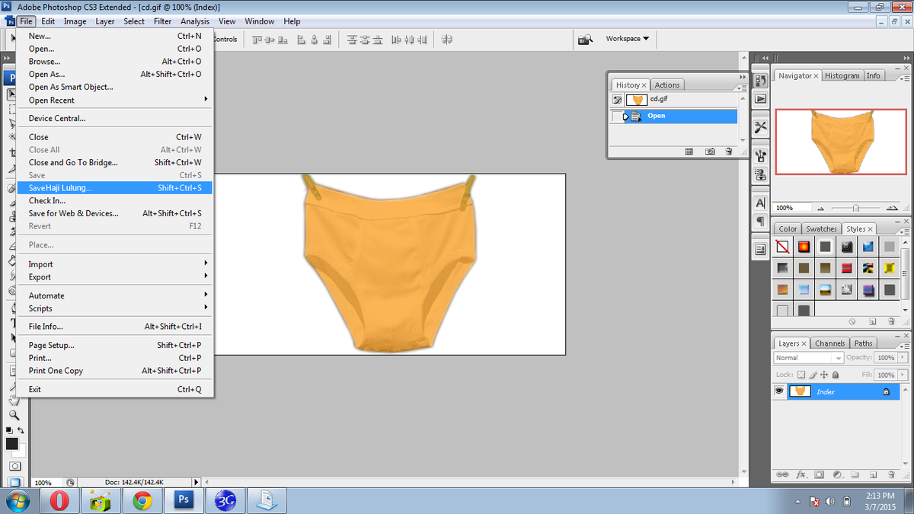This screenshot has height=514, width=914.
Task: Click Zoom Out icon in Navigator
Action: tap(820, 208)
